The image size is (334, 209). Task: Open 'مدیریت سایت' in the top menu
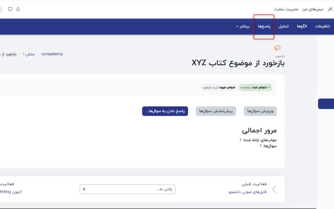pos(286,9)
